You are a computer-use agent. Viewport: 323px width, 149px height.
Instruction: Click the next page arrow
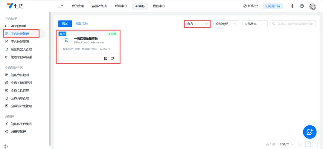315,145
